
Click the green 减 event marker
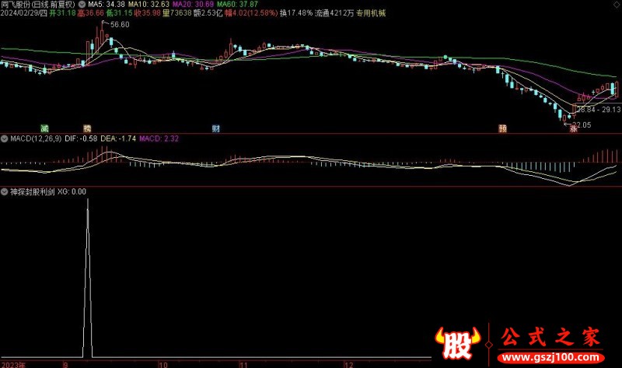pyautogui.click(x=44, y=127)
